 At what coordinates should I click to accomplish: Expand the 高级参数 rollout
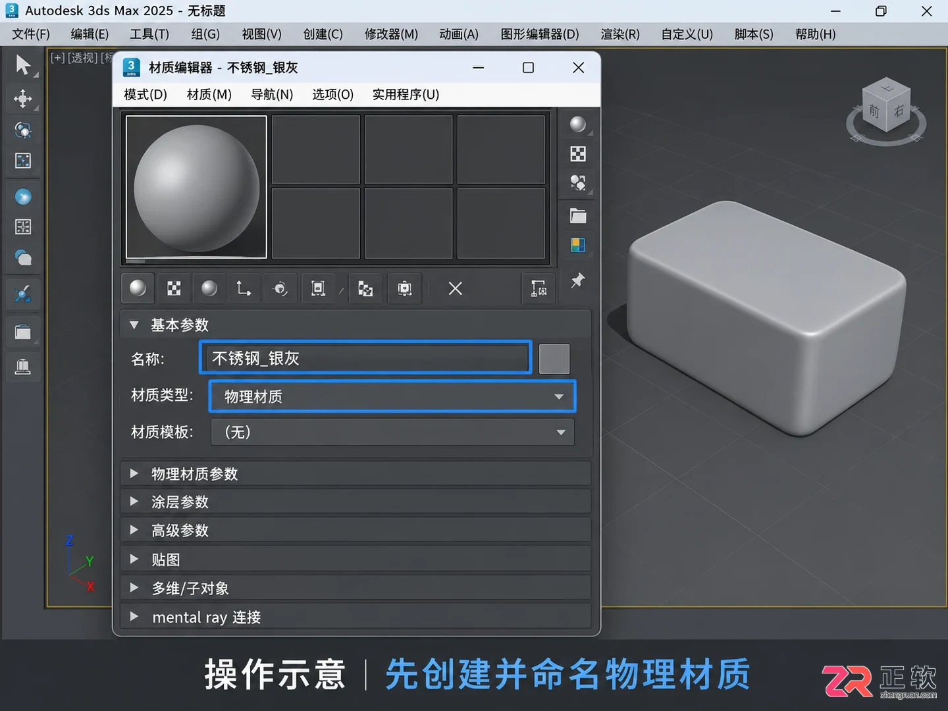click(x=355, y=530)
